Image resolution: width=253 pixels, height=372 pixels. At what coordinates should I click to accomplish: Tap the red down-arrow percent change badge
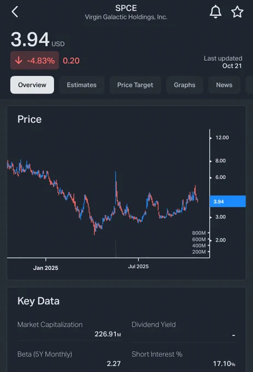34,61
